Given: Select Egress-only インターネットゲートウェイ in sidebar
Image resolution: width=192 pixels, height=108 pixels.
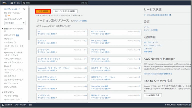Looking at the screenshot, I should pos(13,54).
